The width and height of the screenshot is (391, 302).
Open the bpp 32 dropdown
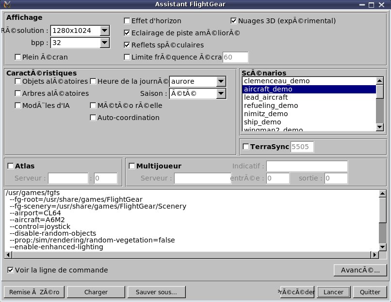105,43
